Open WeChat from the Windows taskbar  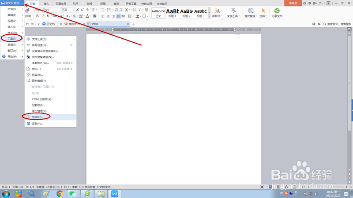coord(72,194)
